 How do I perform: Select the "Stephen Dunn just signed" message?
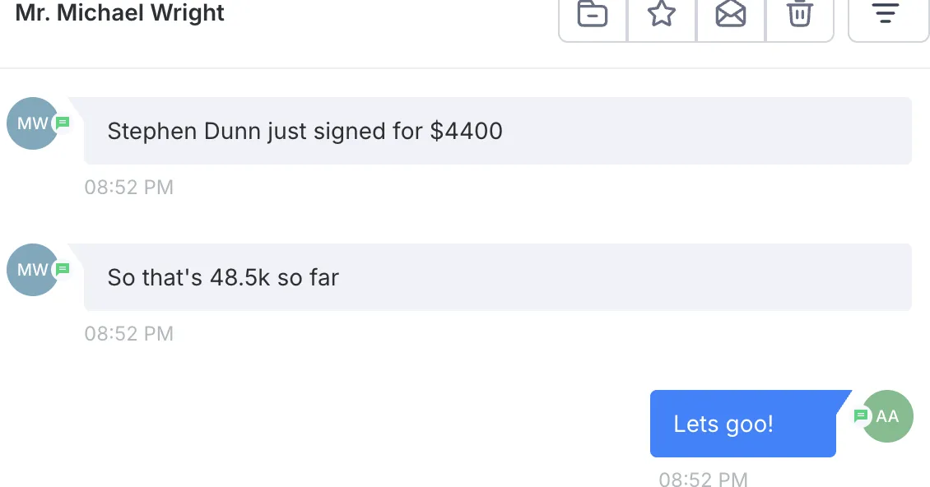pyautogui.click(x=498, y=131)
